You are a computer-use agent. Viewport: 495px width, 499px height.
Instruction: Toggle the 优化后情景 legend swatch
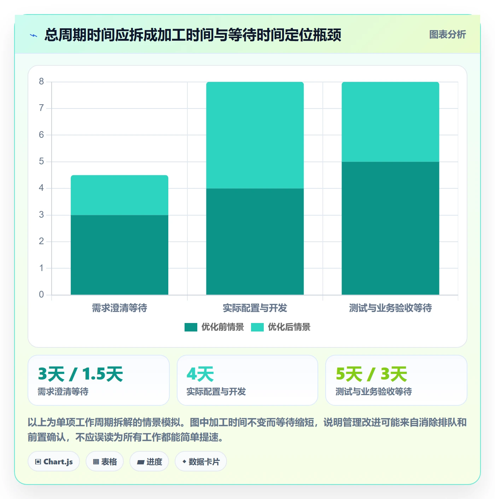coord(257,327)
